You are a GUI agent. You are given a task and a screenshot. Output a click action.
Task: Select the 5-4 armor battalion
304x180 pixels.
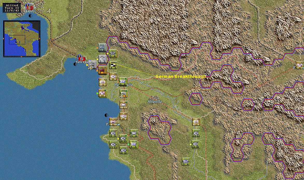click(134, 133)
